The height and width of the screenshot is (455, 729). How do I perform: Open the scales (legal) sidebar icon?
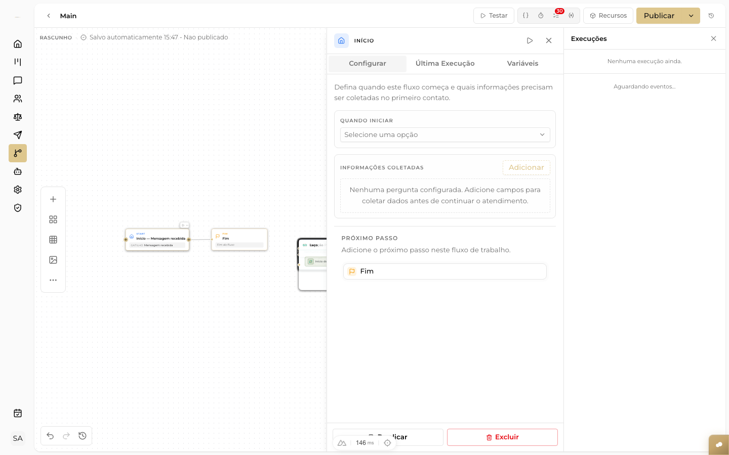18,117
